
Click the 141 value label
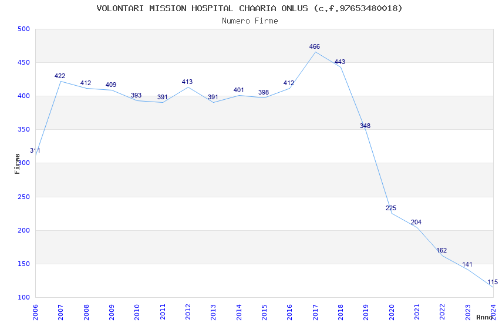(x=467, y=264)
